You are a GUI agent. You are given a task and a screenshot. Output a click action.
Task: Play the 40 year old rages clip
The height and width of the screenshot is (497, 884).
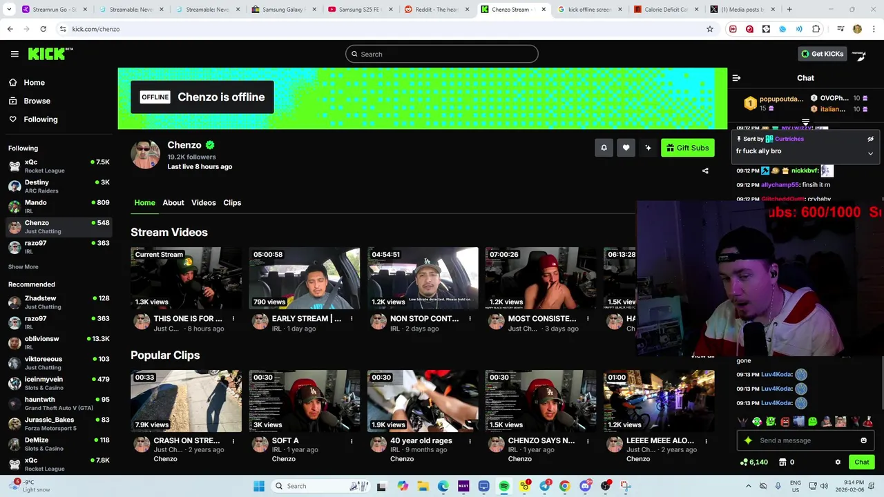coord(423,401)
